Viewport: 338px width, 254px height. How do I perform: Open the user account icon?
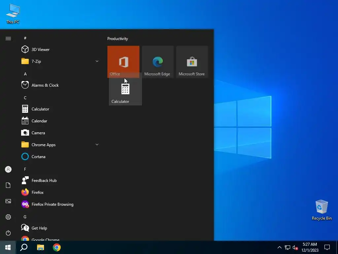point(8,169)
